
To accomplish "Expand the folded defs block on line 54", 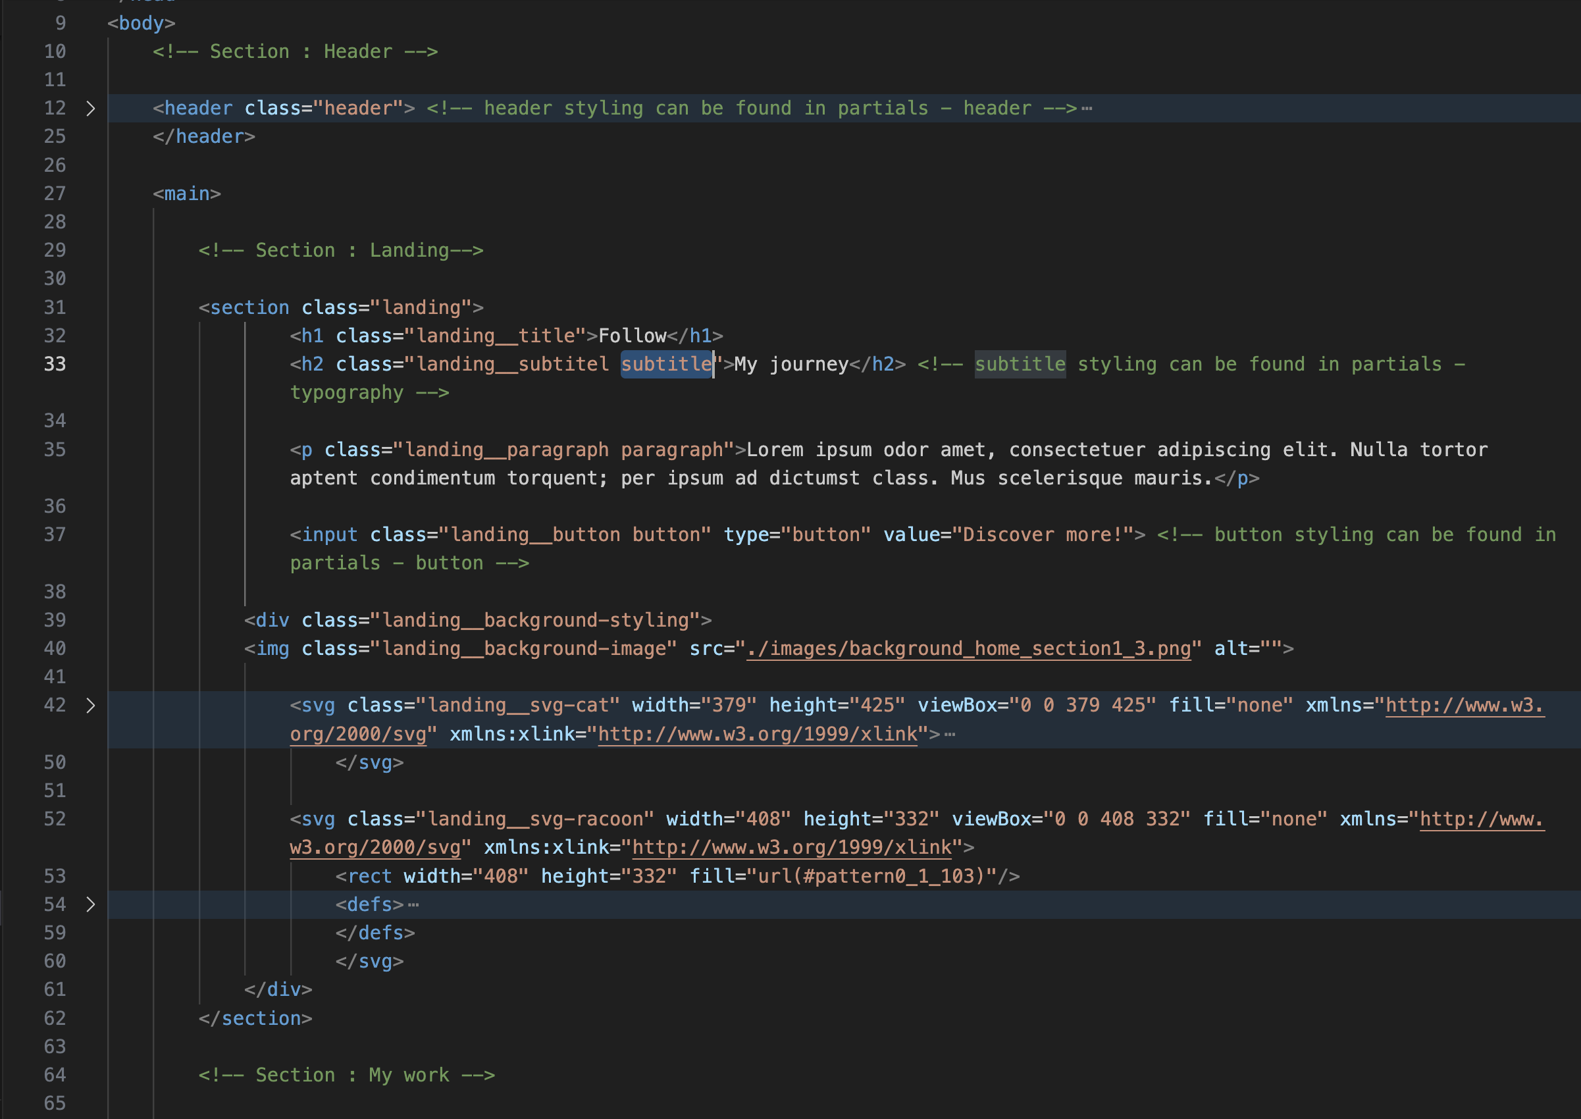I will tap(90, 904).
